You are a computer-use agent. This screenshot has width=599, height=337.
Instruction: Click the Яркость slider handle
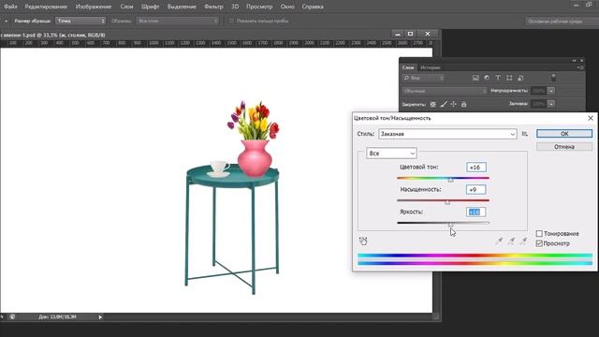tap(451, 225)
